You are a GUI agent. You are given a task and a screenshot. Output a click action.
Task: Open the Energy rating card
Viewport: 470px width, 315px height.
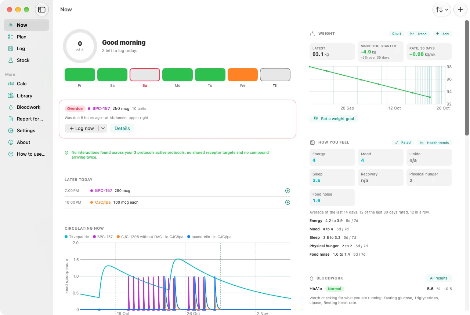point(332,157)
